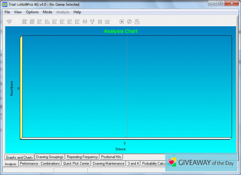Image resolution: width=241 pixels, height=175 pixels.
Task: Click the two-people figures toolbar icon
Action: (x=85, y=22)
